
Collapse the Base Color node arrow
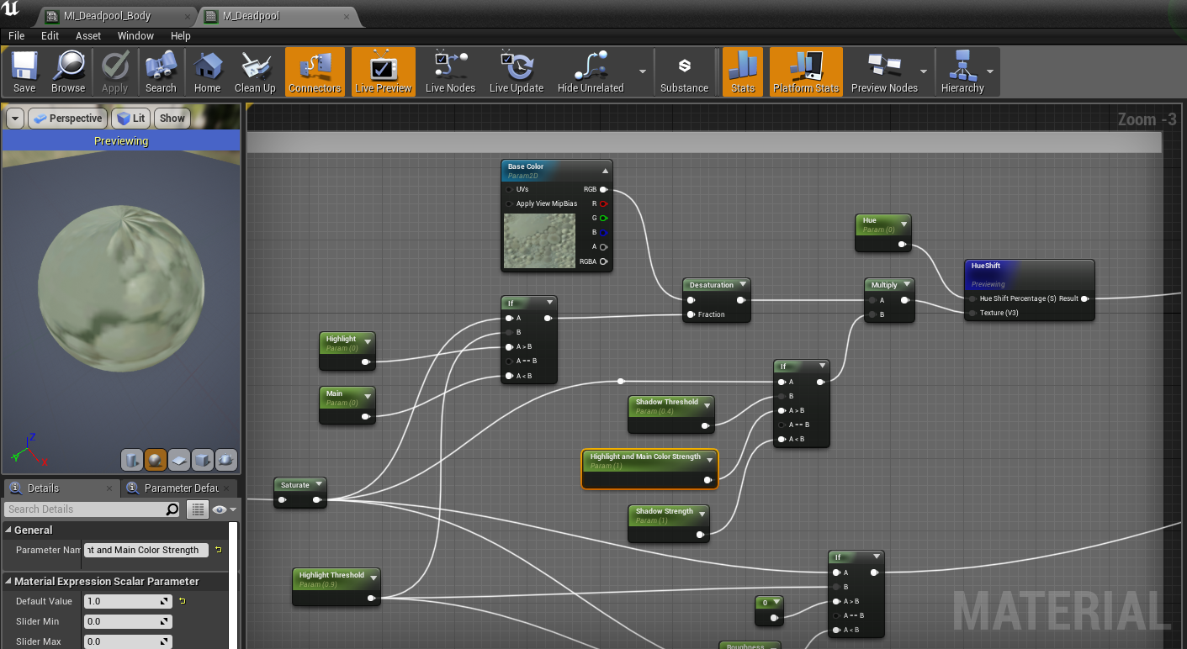pyautogui.click(x=605, y=171)
